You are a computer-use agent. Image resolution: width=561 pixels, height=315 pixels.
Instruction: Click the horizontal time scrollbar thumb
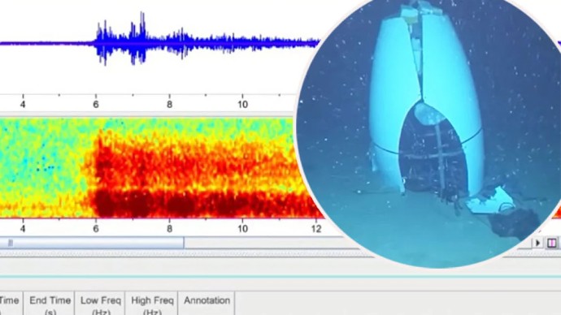(x=92, y=244)
